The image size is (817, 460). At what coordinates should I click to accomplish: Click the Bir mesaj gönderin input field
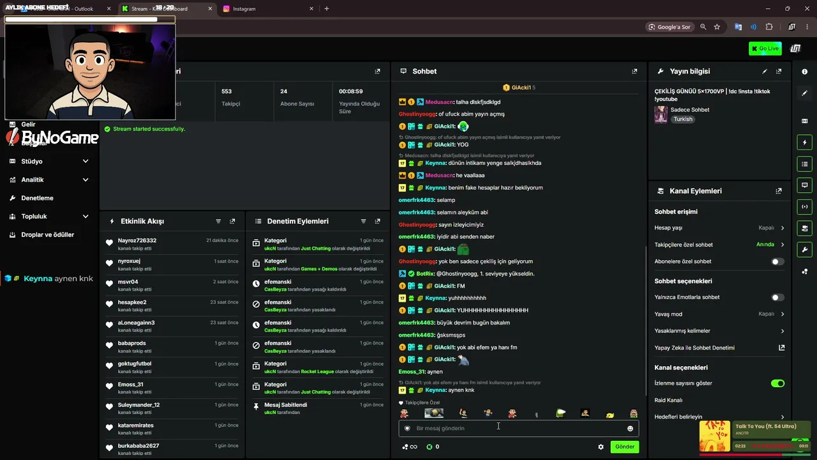[518, 428]
